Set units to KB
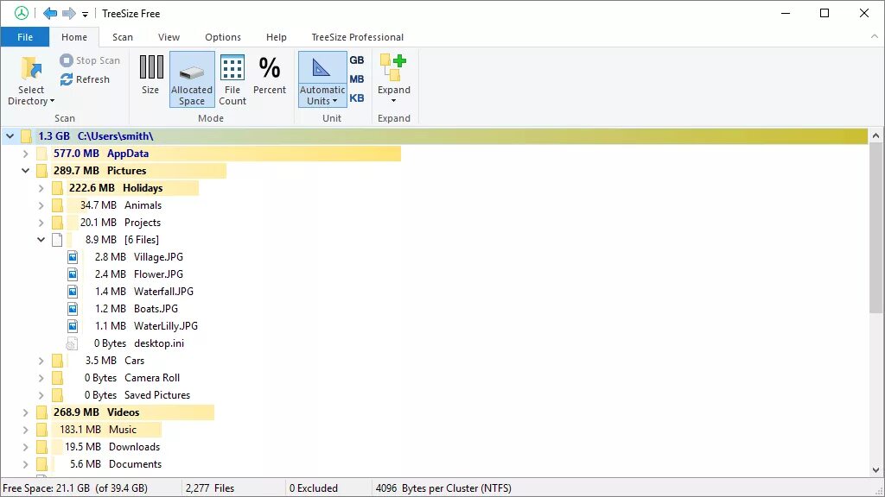Image resolution: width=885 pixels, height=497 pixels. (357, 98)
